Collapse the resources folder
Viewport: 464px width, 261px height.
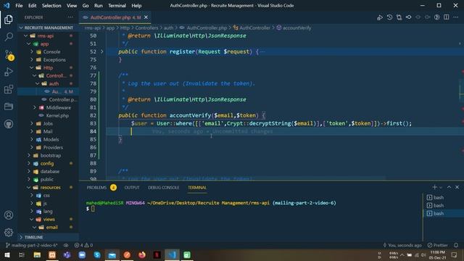click(50, 187)
